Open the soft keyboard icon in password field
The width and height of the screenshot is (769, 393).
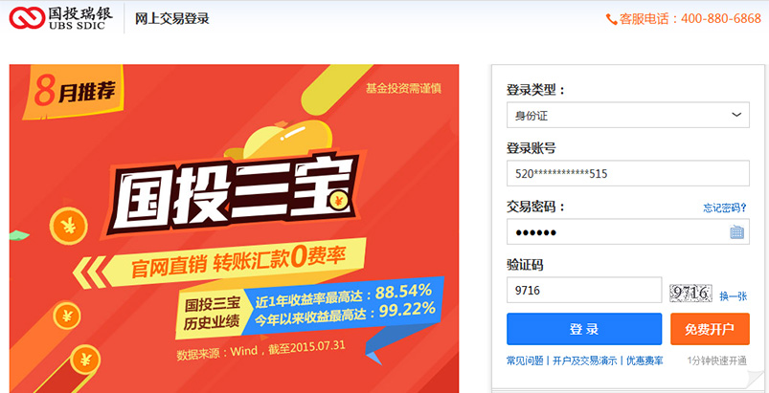pyautogui.click(x=736, y=231)
